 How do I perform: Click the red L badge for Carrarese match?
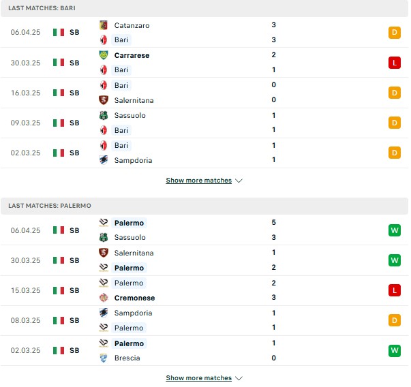pos(395,63)
